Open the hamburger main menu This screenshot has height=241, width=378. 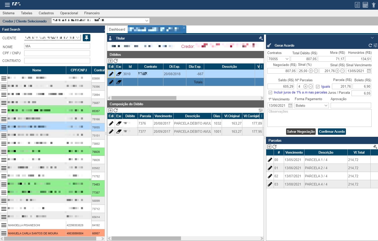tap(7, 5)
